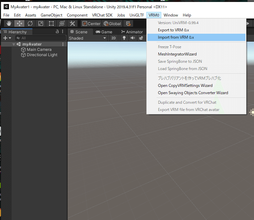Viewport: 254px width, 220px height.
Task: Open the Help menu
Action: (187, 15)
